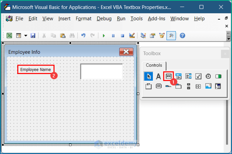This screenshot has height=154, width=232.
Task: Click the Save toolbar icon
Action: [x=33, y=36]
